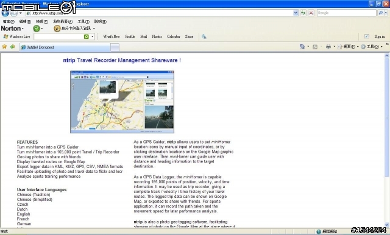390x235 pixels.
Task: Click the green Windows Live search button
Action: pos(87,37)
